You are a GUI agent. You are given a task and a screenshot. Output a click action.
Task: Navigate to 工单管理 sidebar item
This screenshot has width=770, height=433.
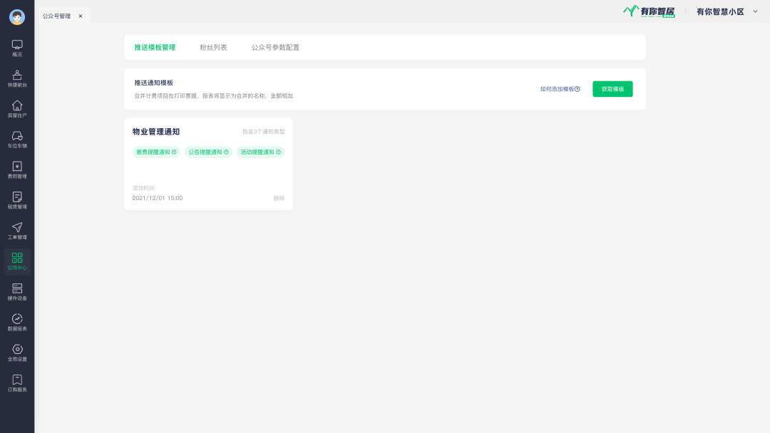[x=17, y=231]
